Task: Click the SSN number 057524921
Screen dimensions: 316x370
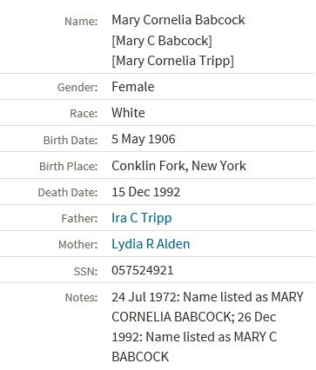Action: (x=143, y=270)
